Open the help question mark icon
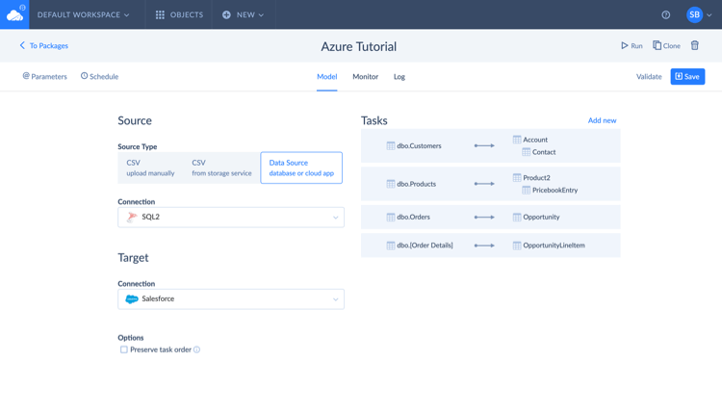The height and width of the screenshot is (413, 722). 666,14
